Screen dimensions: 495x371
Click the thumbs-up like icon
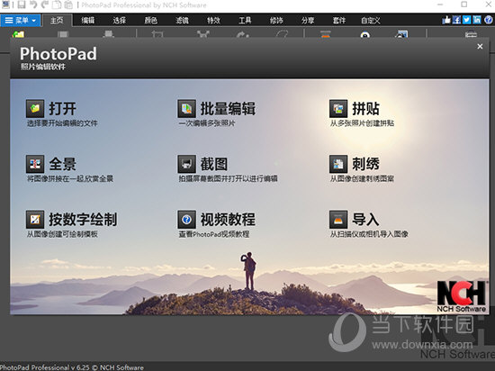(446, 20)
